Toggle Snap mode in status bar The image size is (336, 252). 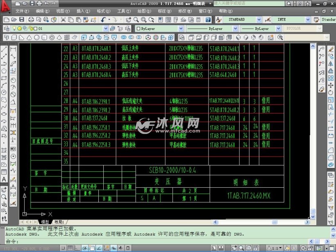62,248
